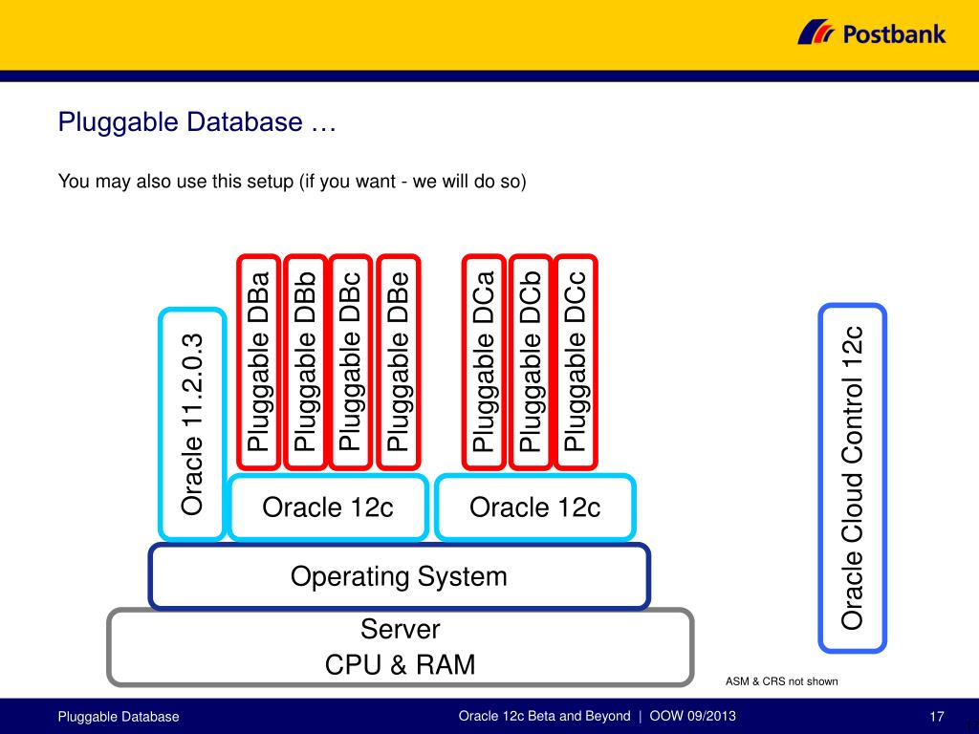Viewport: 979px width, 734px height.
Task: Click the 'ASM & CRS not shown' note
Action: point(782,680)
